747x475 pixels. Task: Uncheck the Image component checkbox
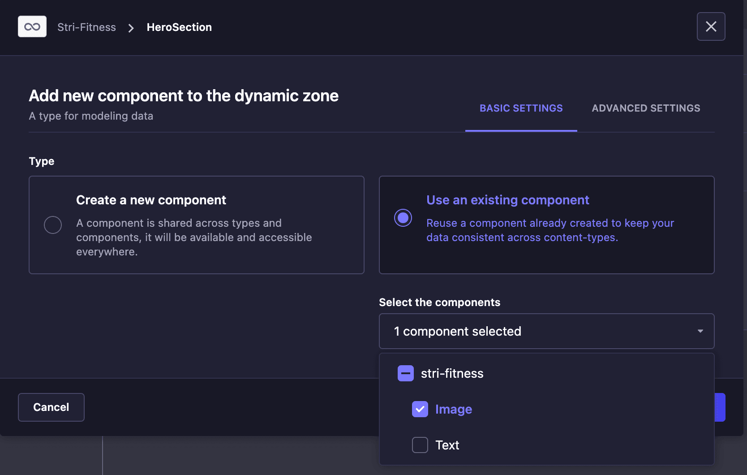420,409
